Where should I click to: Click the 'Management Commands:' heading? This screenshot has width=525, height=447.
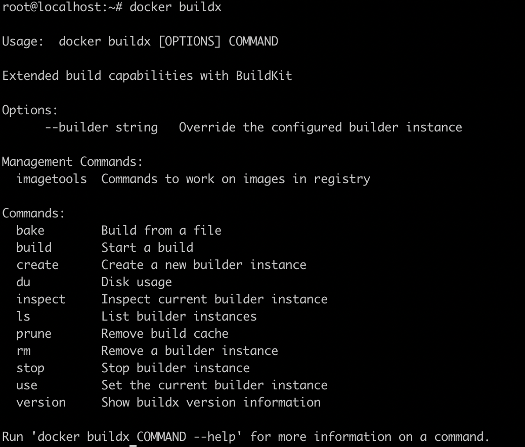coord(73,162)
